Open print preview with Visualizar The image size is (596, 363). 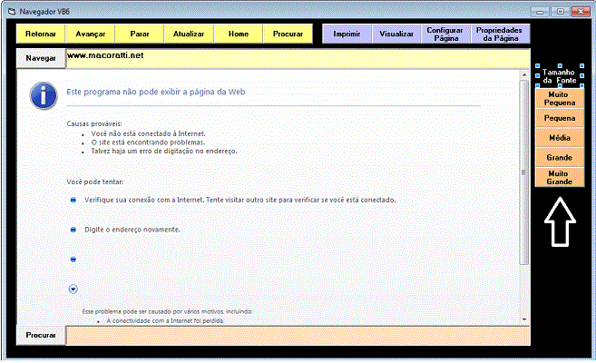tap(396, 34)
